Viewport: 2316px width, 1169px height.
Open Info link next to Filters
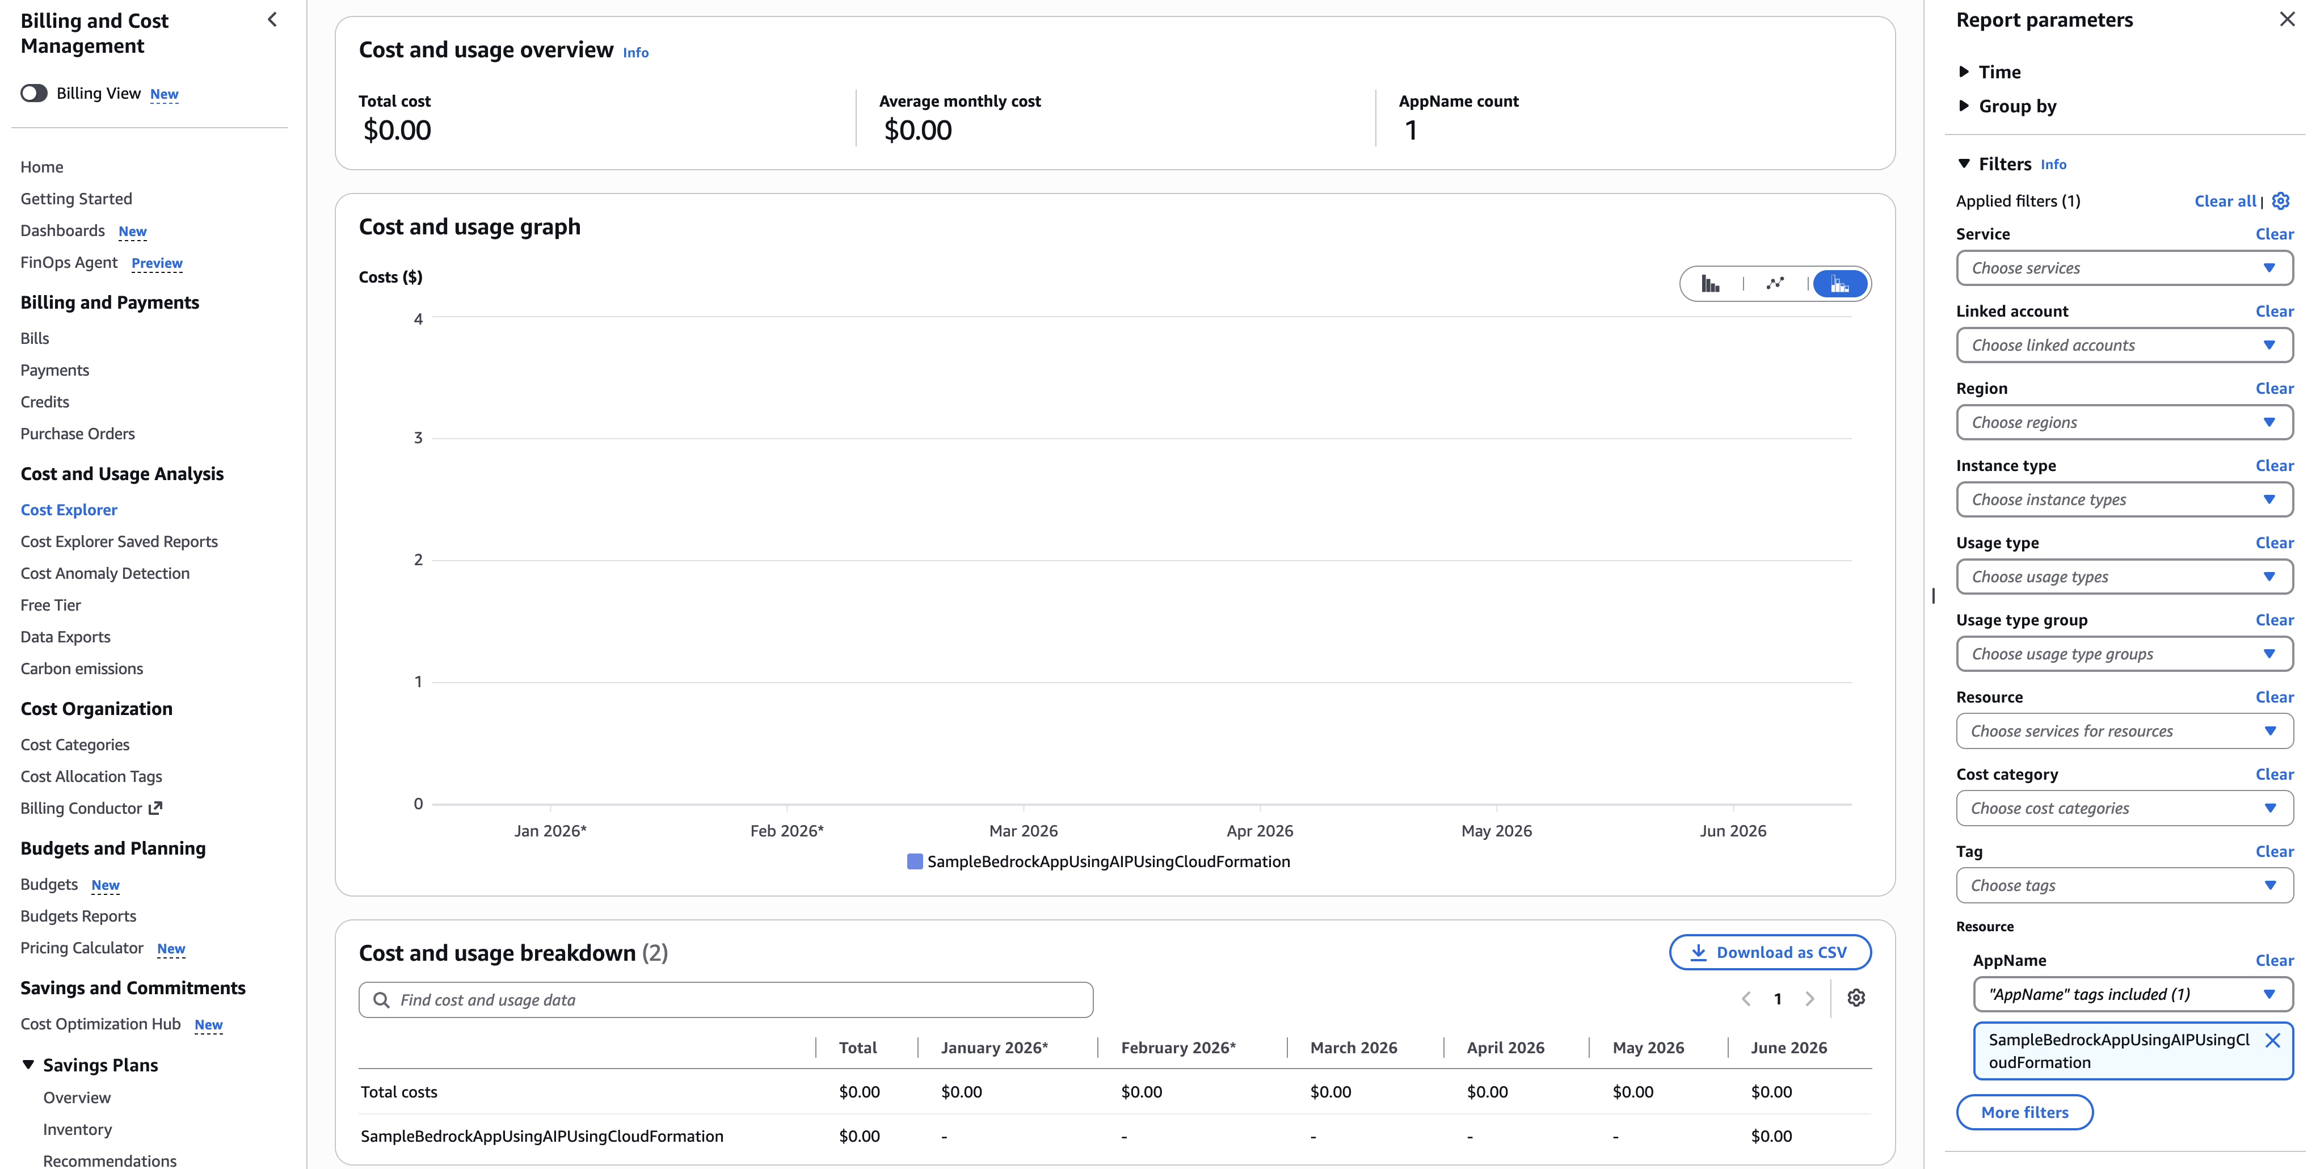pyautogui.click(x=2053, y=165)
